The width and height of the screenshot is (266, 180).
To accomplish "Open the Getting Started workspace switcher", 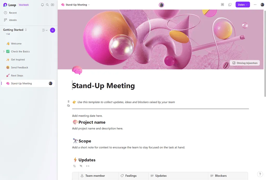I will (15, 30).
